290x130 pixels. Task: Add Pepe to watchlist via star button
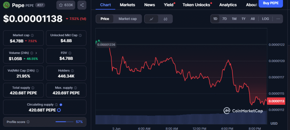click(66, 5)
